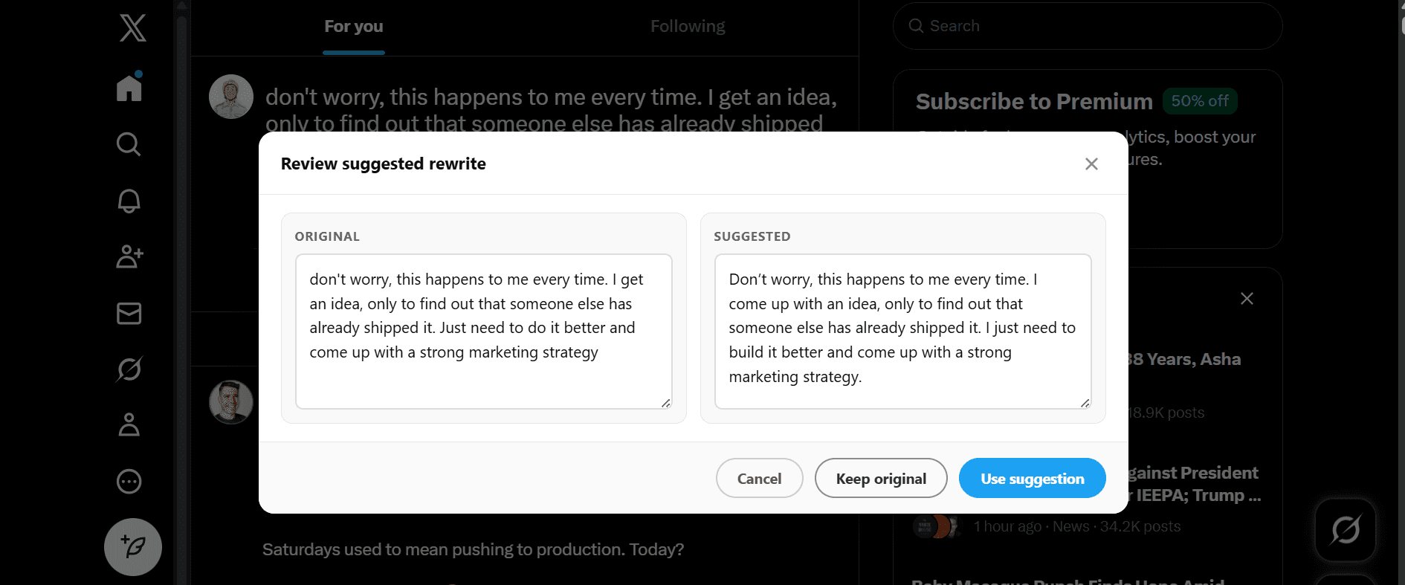Open Explore search icon in sidebar
The height and width of the screenshot is (585, 1405).
(129, 143)
